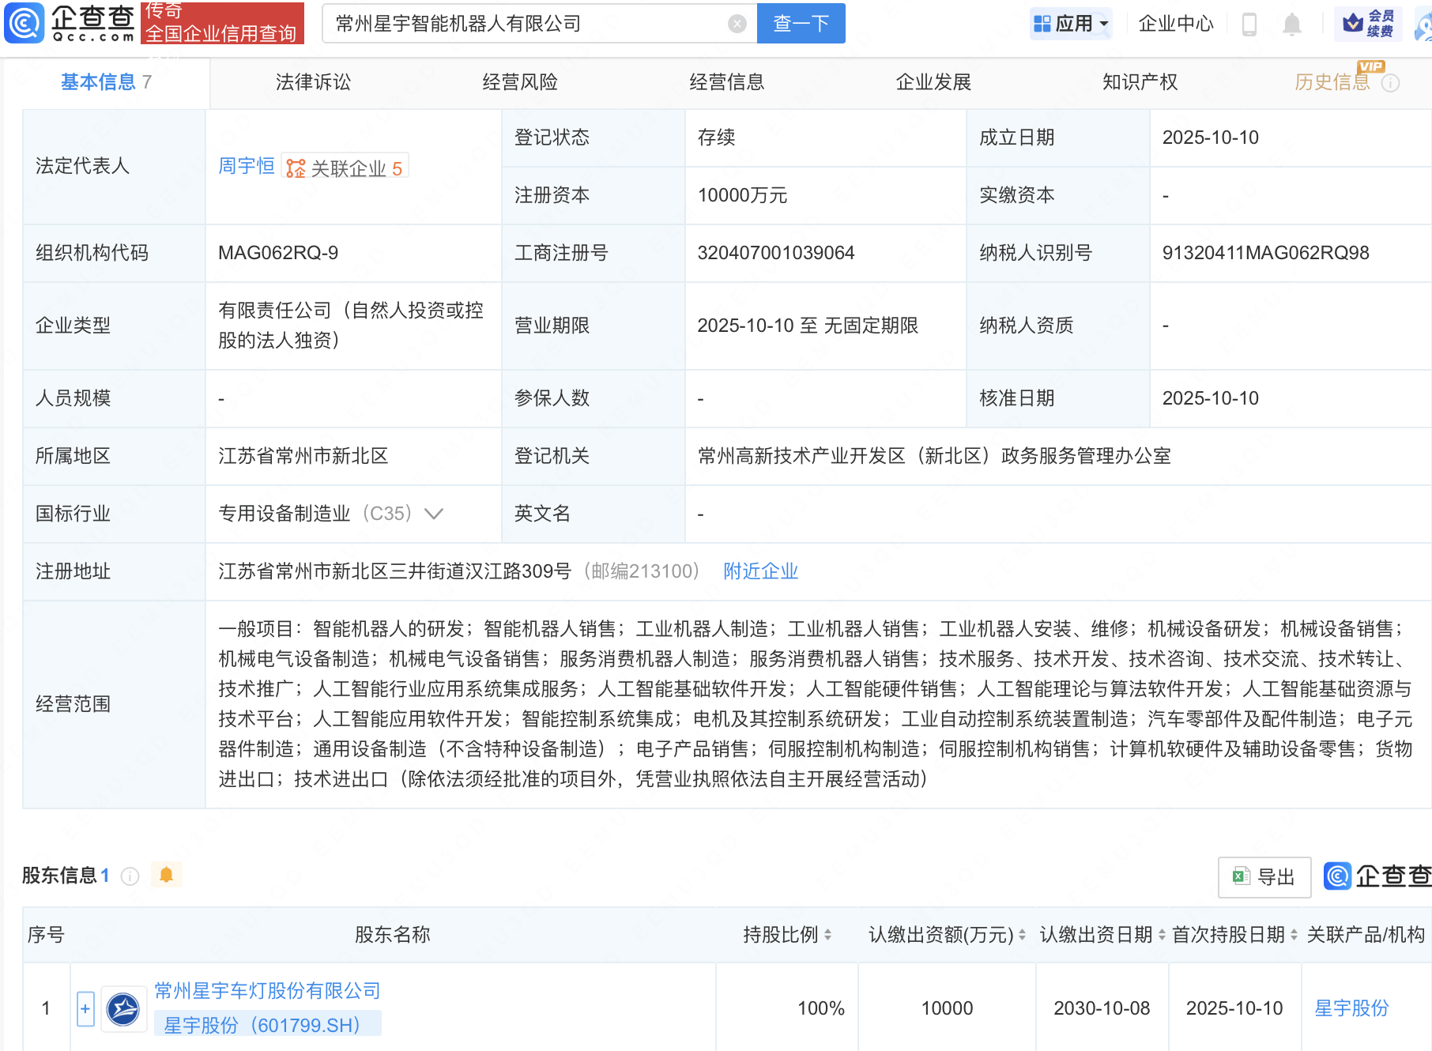Switch to the 法律诉讼 tab
This screenshot has width=1432, height=1051.
coord(312,81)
